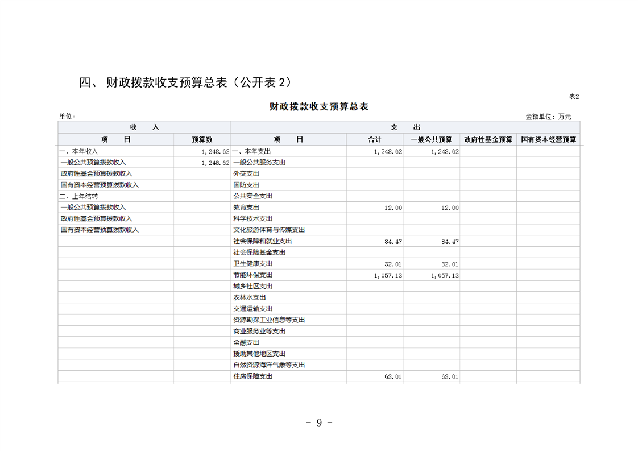The height and width of the screenshot is (451, 638).
Task: Click the 国有资本经营预算 column header
Action: coord(549,139)
